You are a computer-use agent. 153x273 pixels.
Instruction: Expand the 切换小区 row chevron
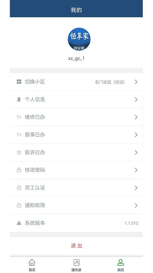pyautogui.click(x=136, y=82)
